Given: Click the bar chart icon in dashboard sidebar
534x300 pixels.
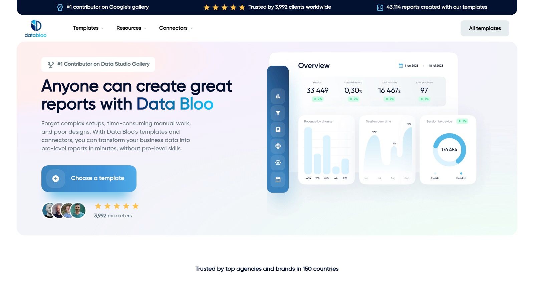Looking at the screenshot, I should pos(278,96).
